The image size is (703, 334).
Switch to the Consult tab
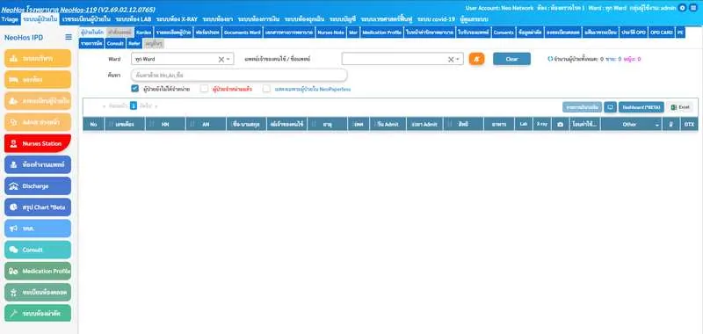115,43
